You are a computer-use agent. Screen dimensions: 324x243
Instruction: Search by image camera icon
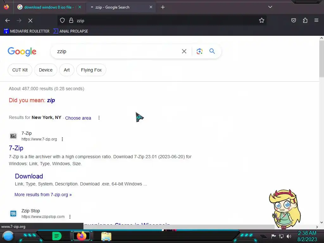coord(199,51)
